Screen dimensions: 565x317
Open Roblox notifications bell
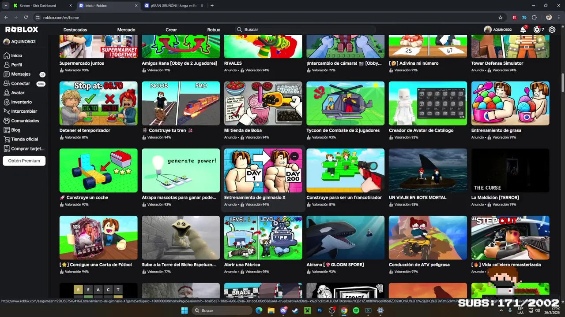[523, 29]
